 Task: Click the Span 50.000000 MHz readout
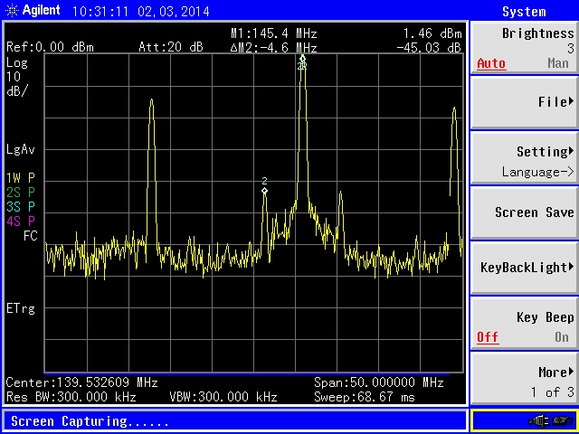click(x=378, y=382)
